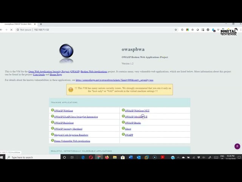Image resolution: width=242 pixels, height=182 pixels.
Task: Click green plus icon beside Magical Code Injection
Action: pos(53,134)
